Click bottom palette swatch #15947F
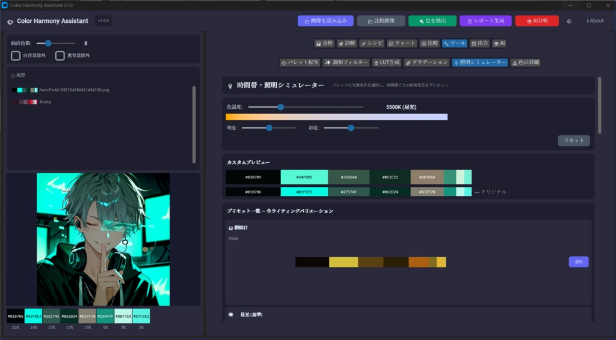This screenshot has height=340, width=616. point(105,316)
